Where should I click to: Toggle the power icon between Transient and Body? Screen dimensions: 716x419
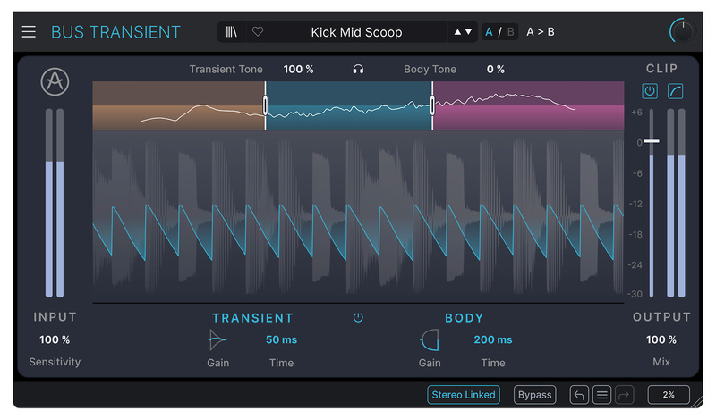pos(358,318)
